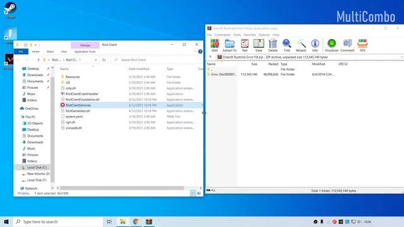Open the Favorites menu in WinRAR
Image resolution: width=404 pixels, height=227 pixels.
click(250, 35)
